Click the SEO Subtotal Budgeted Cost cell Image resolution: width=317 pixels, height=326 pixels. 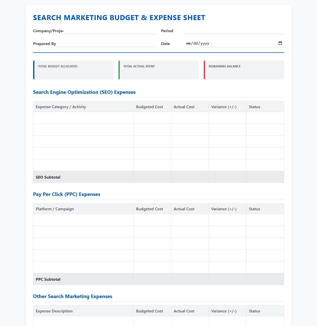click(x=152, y=177)
